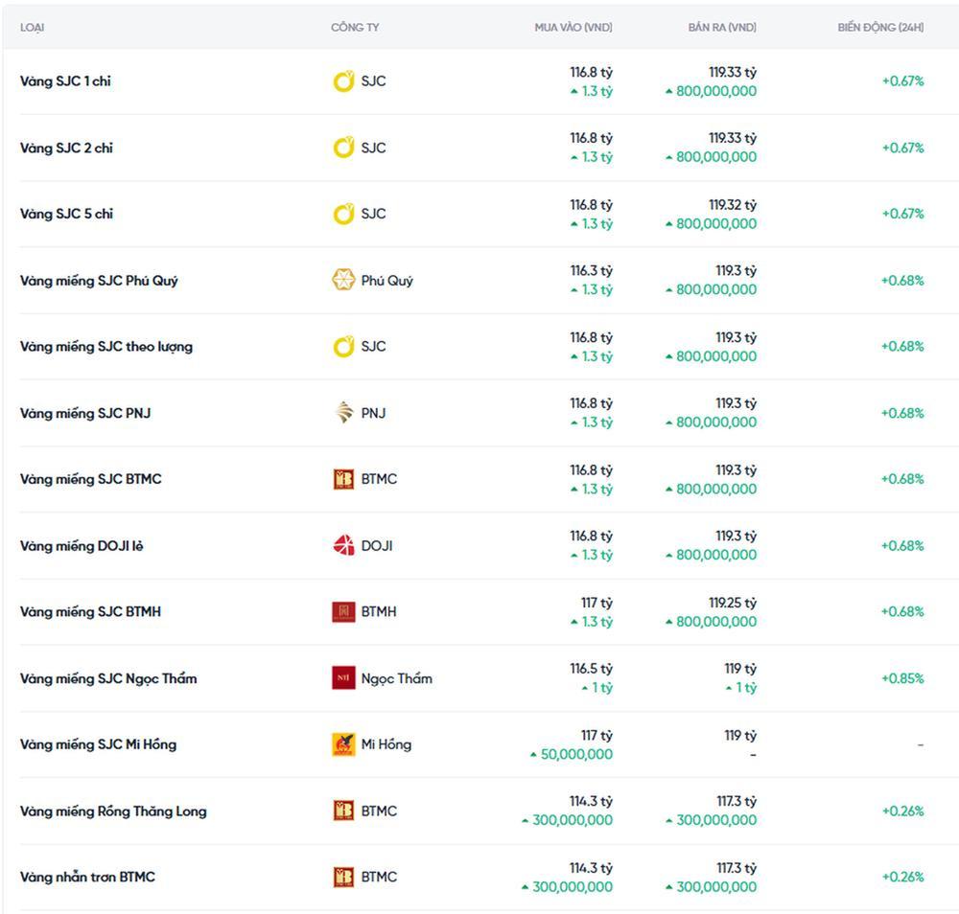959x914 pixels.
Task: Select the Ngọc Thẩm company logo
Action: (343, 678)
